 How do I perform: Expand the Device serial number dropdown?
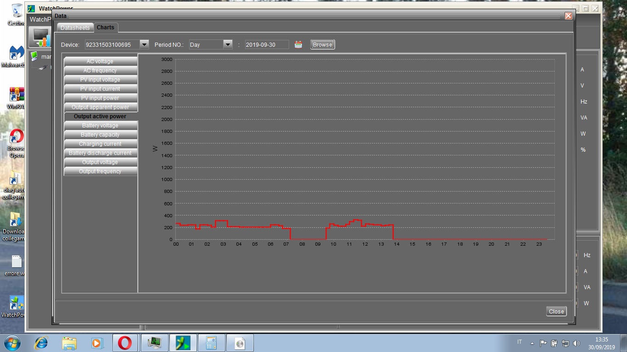(x=144, y=44)
